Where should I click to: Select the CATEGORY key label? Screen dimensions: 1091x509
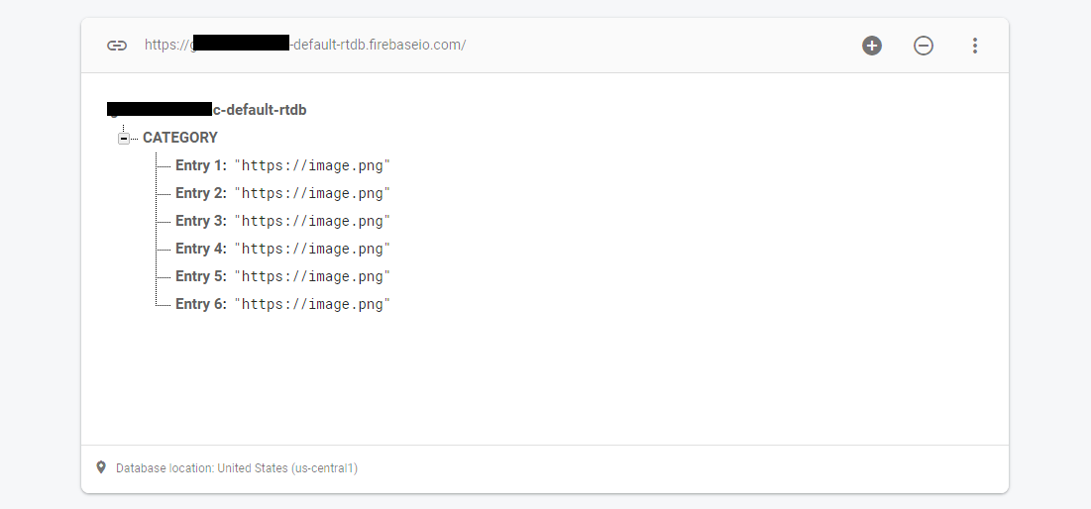[180, 138]
